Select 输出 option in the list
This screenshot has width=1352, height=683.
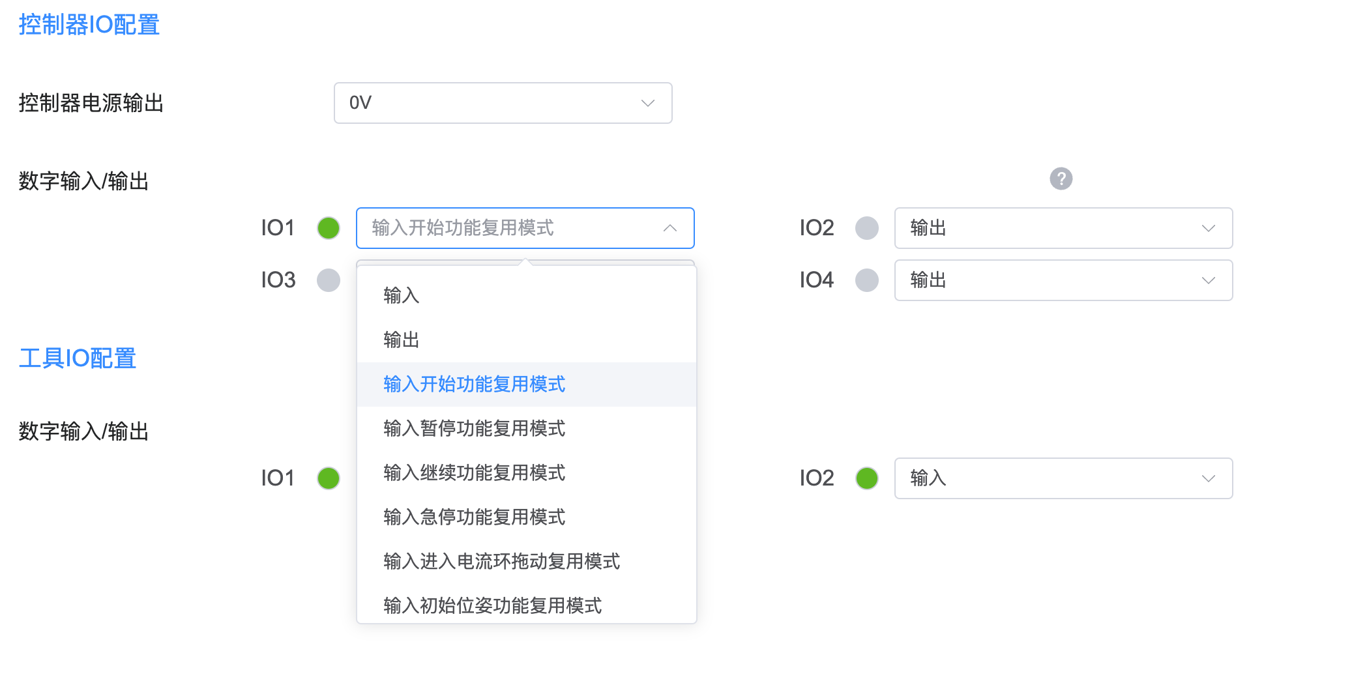tap(402, 340)
